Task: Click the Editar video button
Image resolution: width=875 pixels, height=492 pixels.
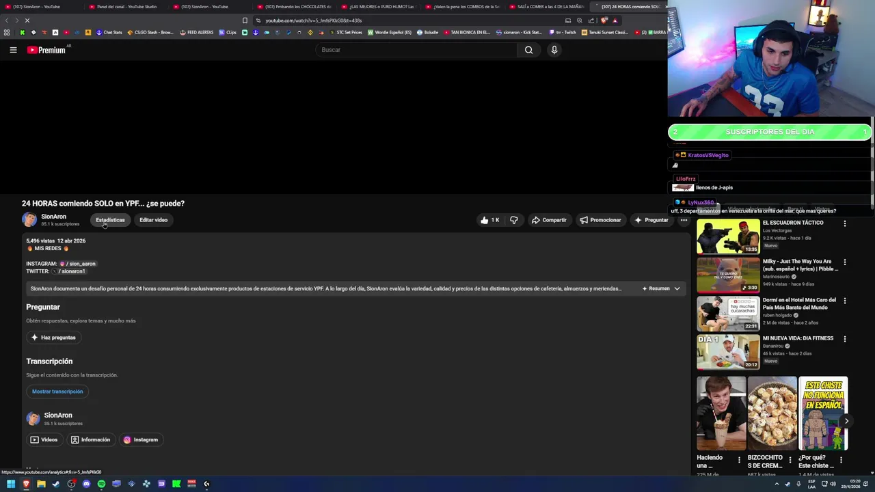Action: [x=153, y=220]
